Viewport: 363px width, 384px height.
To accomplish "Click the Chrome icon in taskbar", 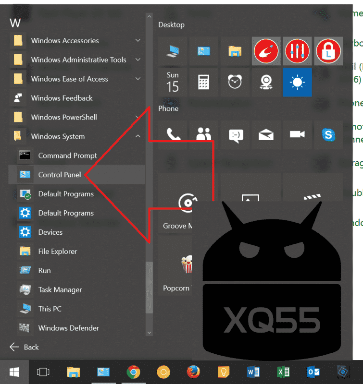I will pos(133,372).
